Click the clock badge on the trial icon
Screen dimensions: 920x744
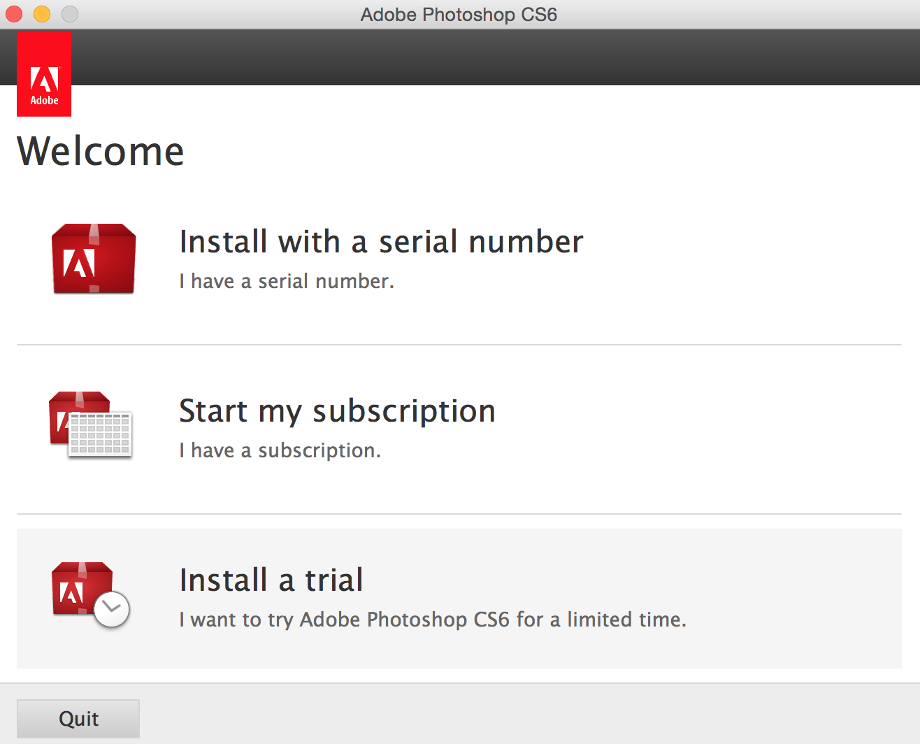[x=112, y=609]
